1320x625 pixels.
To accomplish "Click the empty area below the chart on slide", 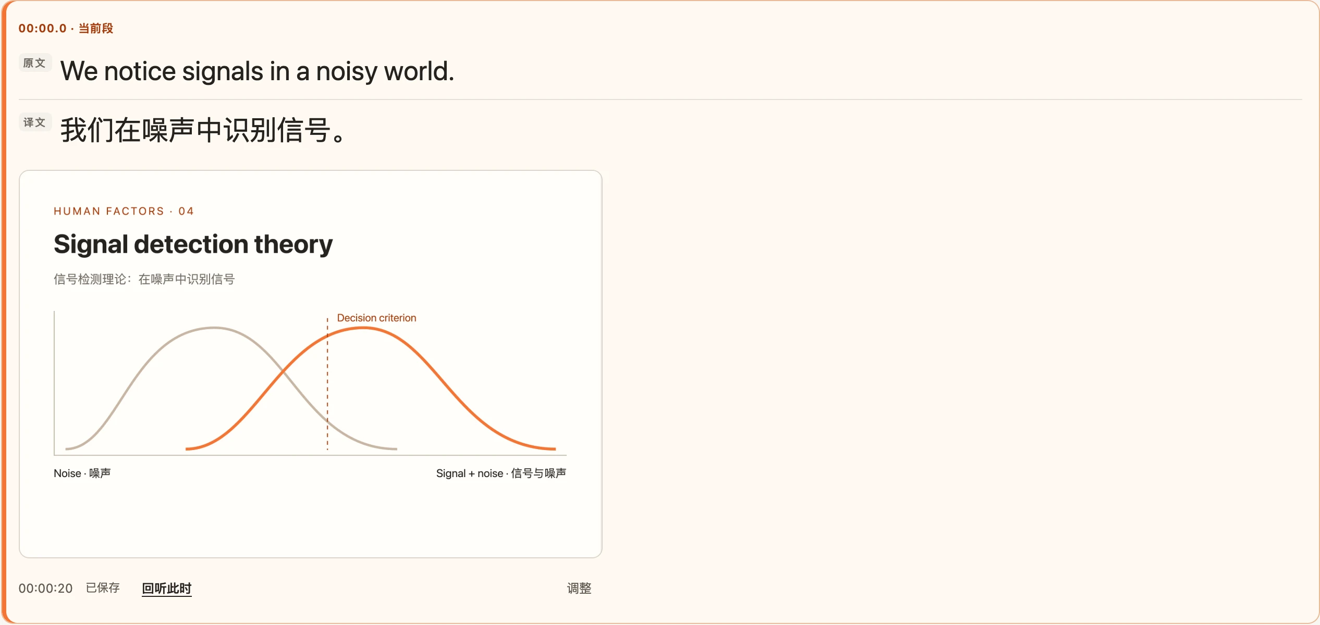I will pos(311,518).
